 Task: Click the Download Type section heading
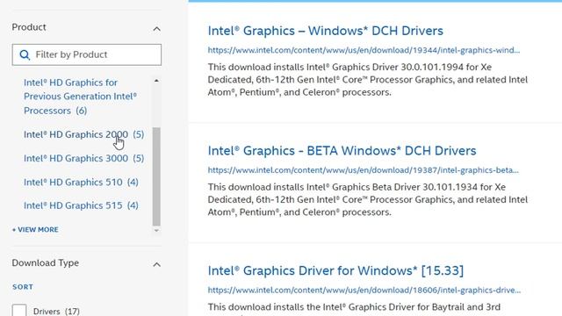[45, 263]
